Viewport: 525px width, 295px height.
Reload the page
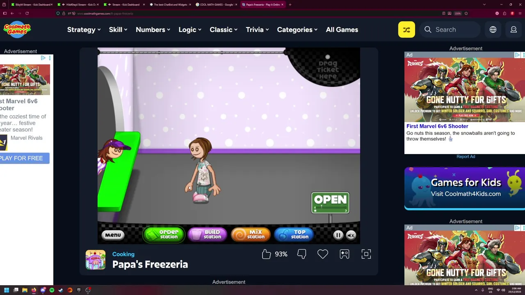27,13
